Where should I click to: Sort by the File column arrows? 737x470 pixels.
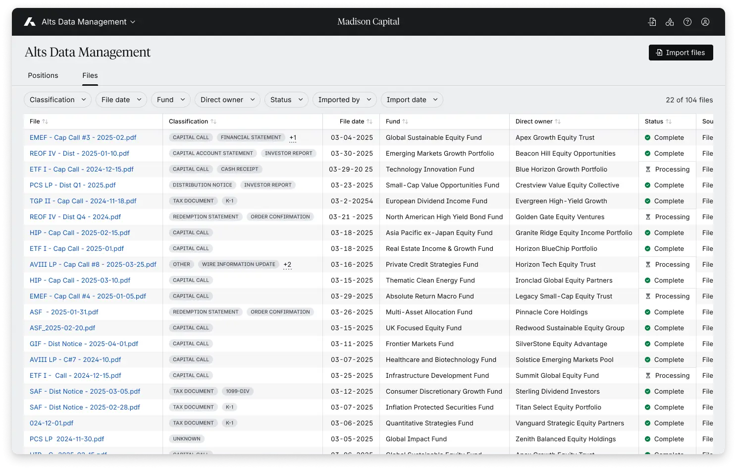[x=46, y=121]
